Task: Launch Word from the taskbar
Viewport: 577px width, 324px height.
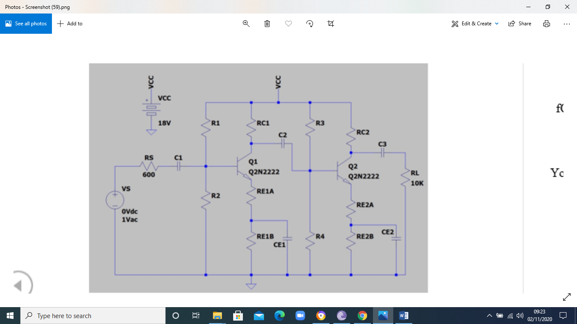Action: coord(403,316)
